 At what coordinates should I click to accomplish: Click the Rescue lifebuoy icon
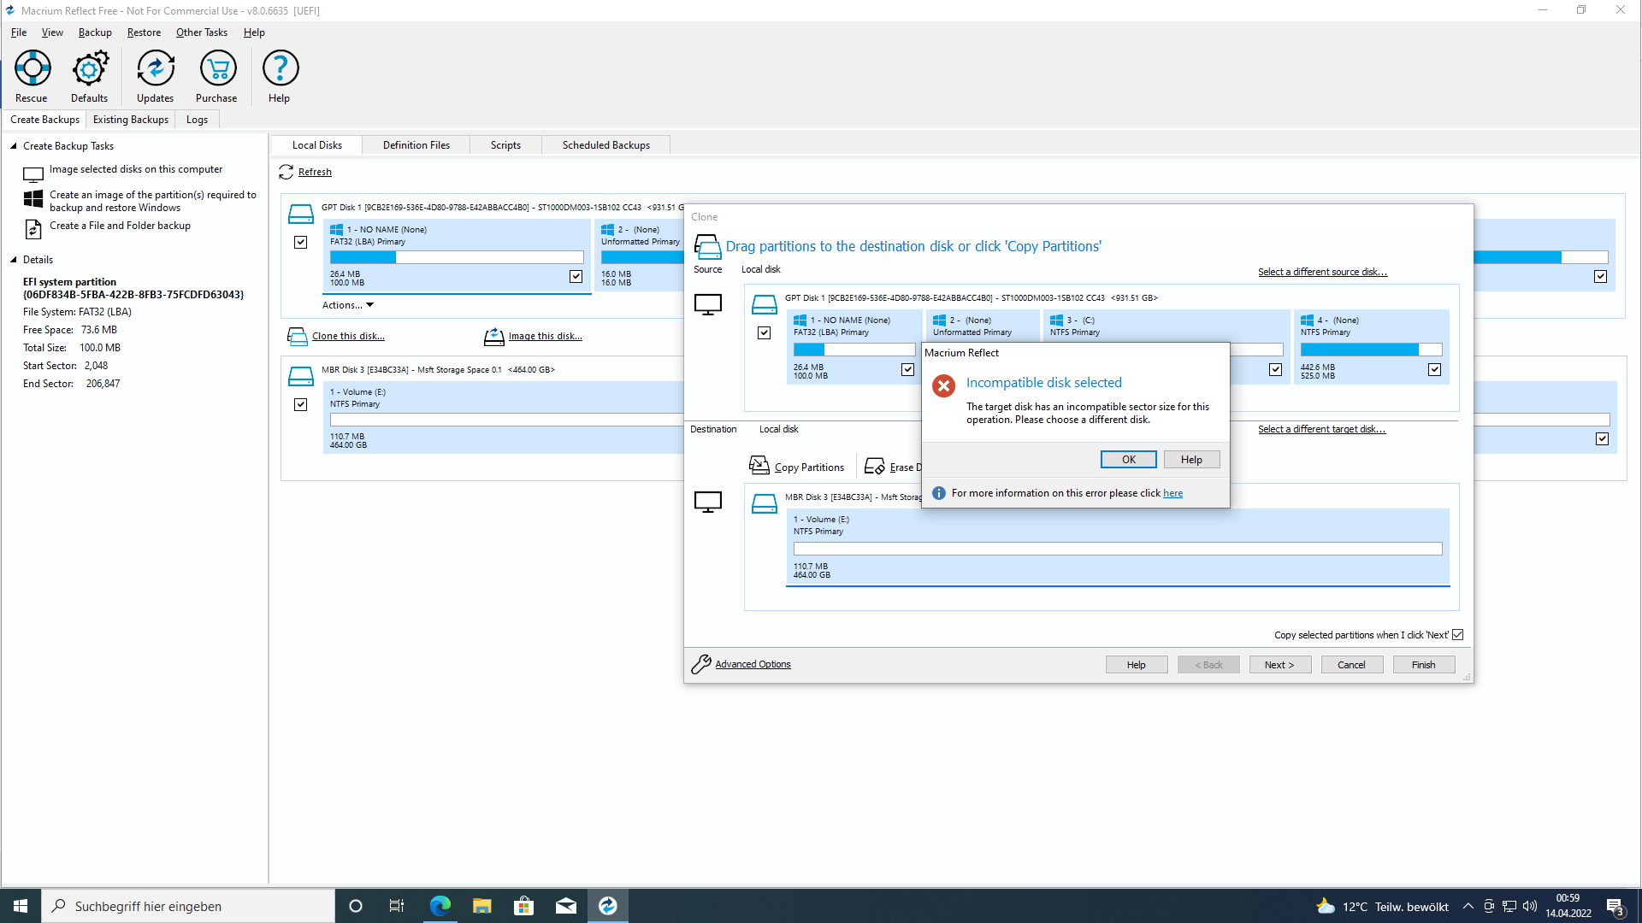(32, 68)
